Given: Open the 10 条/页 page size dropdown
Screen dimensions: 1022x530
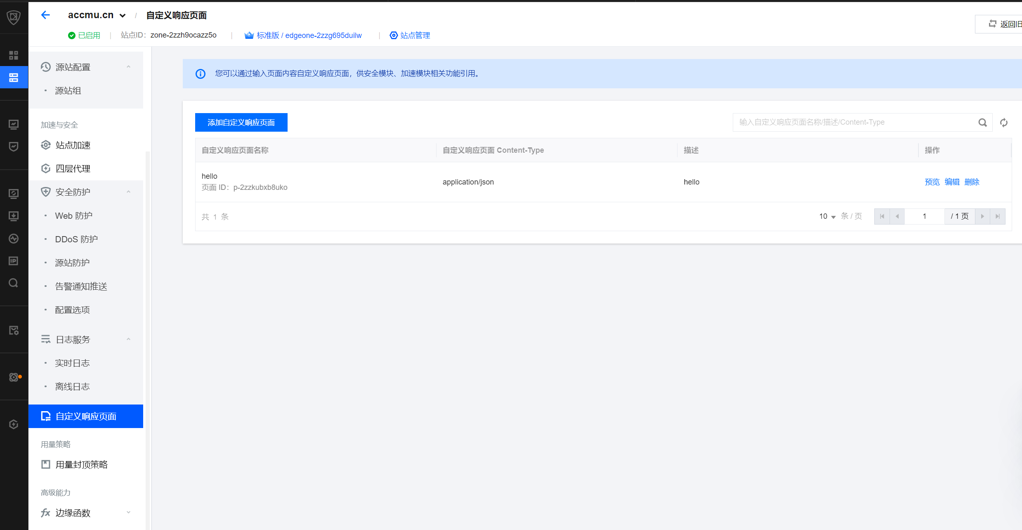Looking at the screenshot, I should coord(827,216).
